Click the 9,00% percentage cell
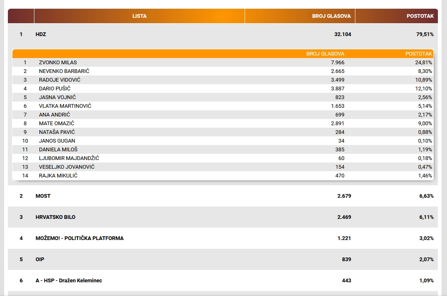Image resolution: width=447 pixels, height=296 pixels. (425, 124)
